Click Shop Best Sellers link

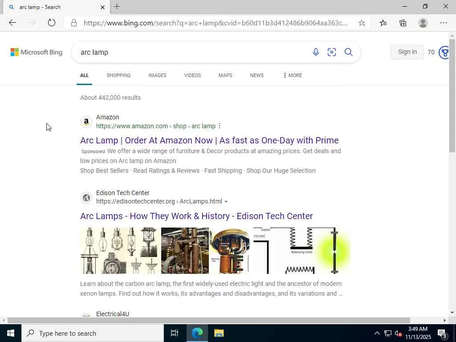[104, 171]
